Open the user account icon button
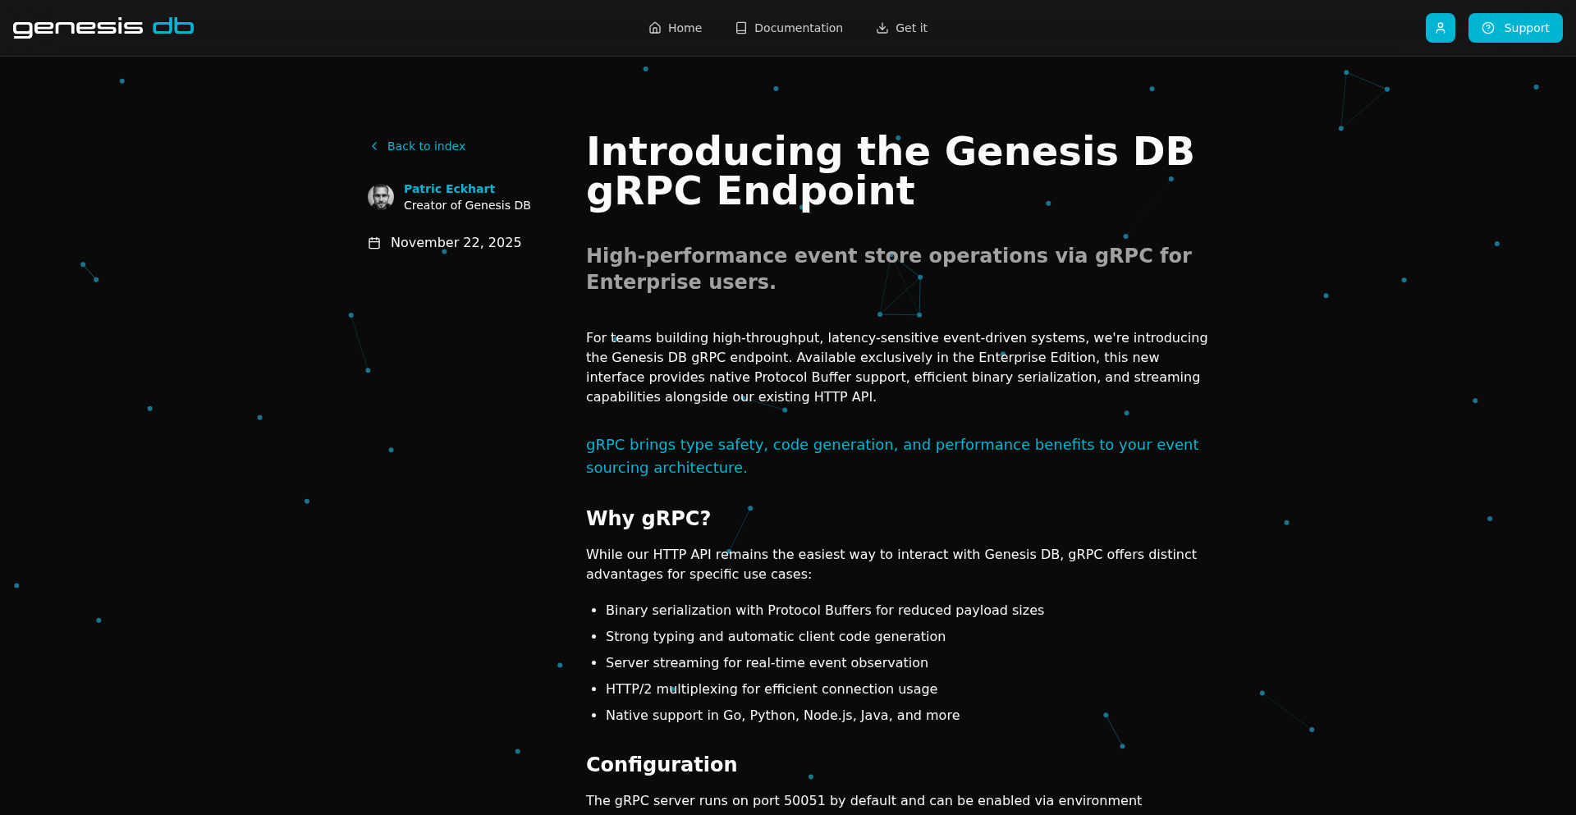This screenshot has height=815, width=1576. click(1440, 27)
